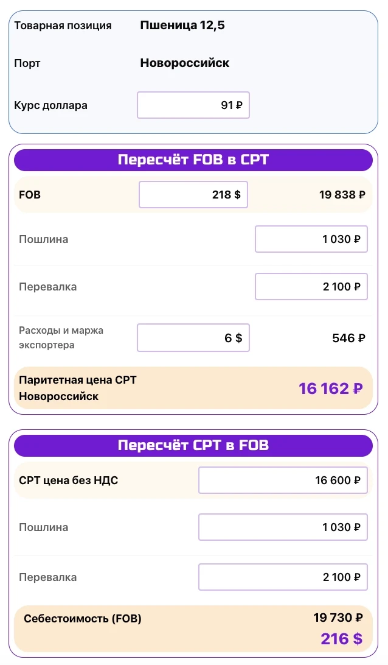Click Перевалка field in CPT в FOB section

(283, 577)
